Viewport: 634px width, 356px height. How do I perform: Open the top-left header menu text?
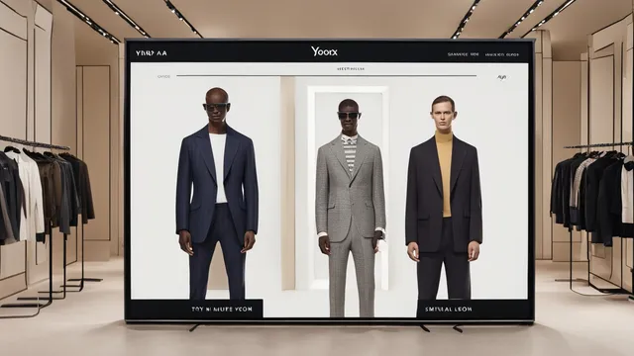pos(152,53)
